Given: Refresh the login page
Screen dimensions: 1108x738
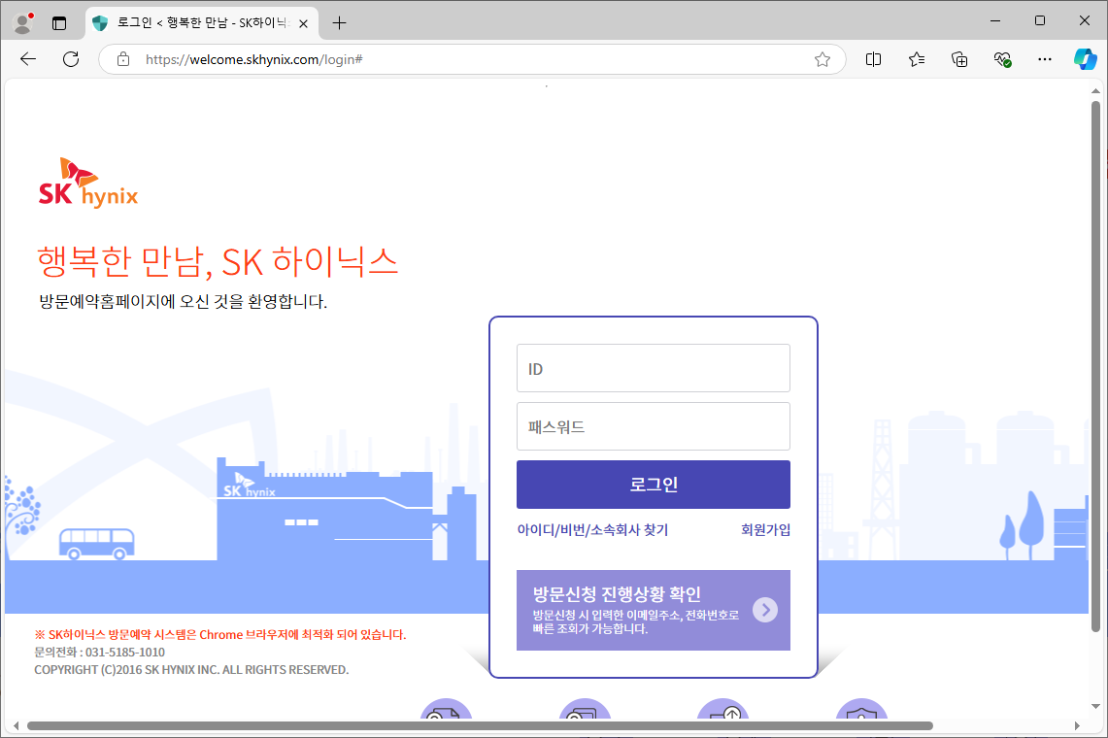Looking at the screenshot, I should coord(70,59).
